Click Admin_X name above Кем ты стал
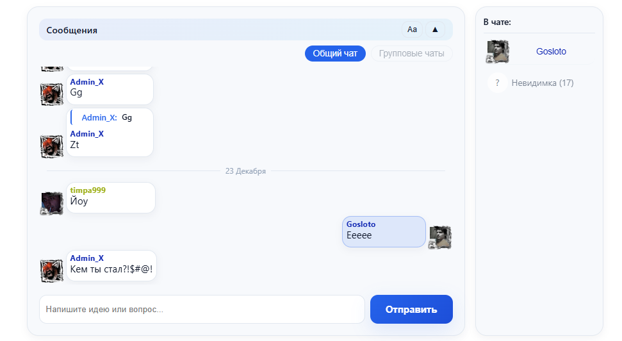The width and height of the screenshot is (622, 341). [87, 258]
